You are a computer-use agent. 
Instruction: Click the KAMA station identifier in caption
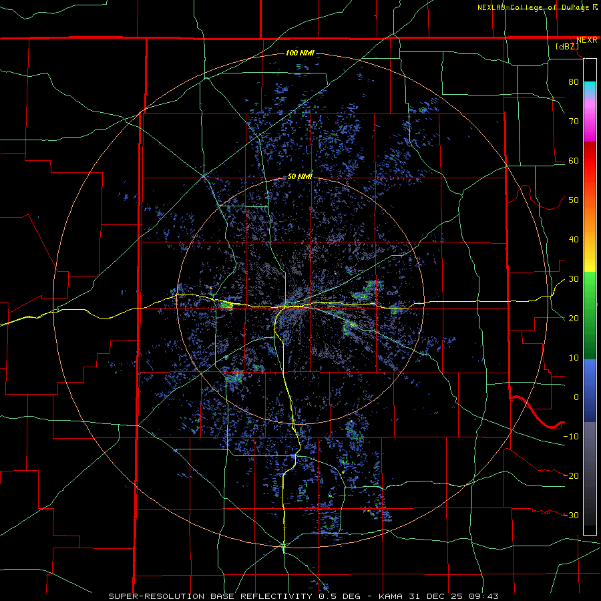[x=390, y=596]
